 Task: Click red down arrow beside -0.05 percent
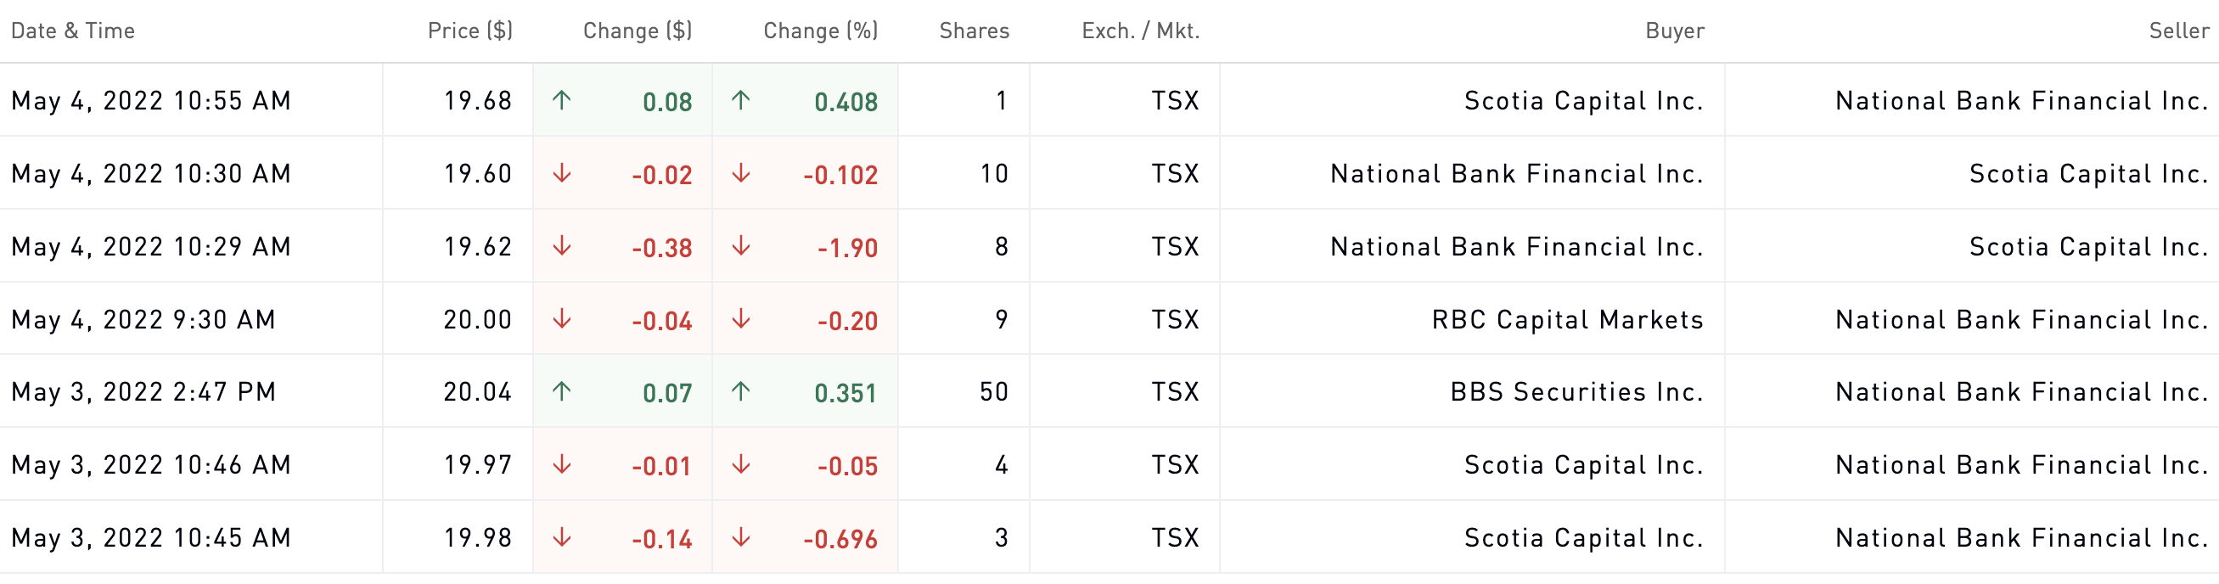click(x=741, y=465)
